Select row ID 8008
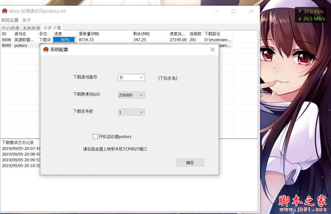The height and width of the screenshot is (214, 331). [6, 40]
